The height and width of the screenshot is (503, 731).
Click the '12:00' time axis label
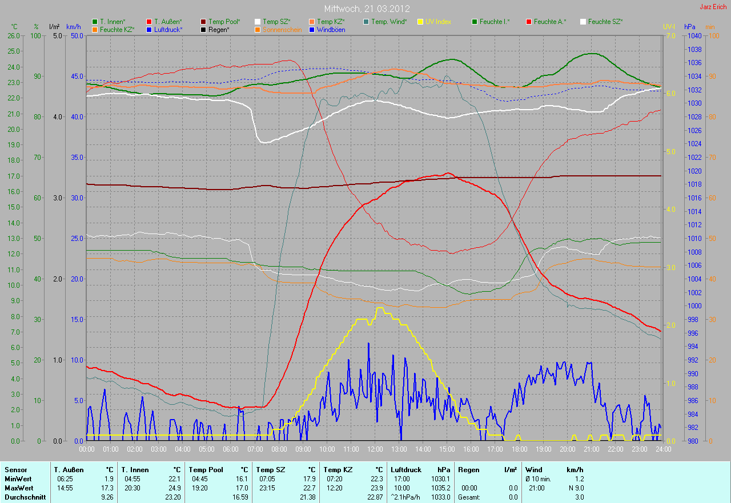(x=375, y=449)
